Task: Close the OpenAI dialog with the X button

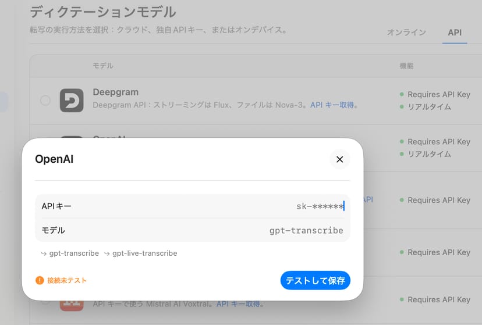Action: tap(340, 159)
